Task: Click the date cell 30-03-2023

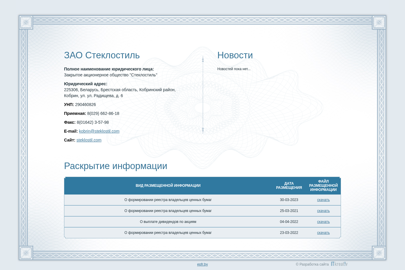Action: [x=289, y=200]
